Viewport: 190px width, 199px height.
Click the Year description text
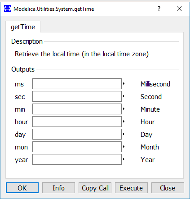click(147, 160)
